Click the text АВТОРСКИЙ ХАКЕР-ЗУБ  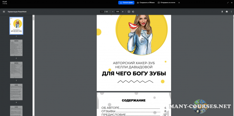pos(134,63)
